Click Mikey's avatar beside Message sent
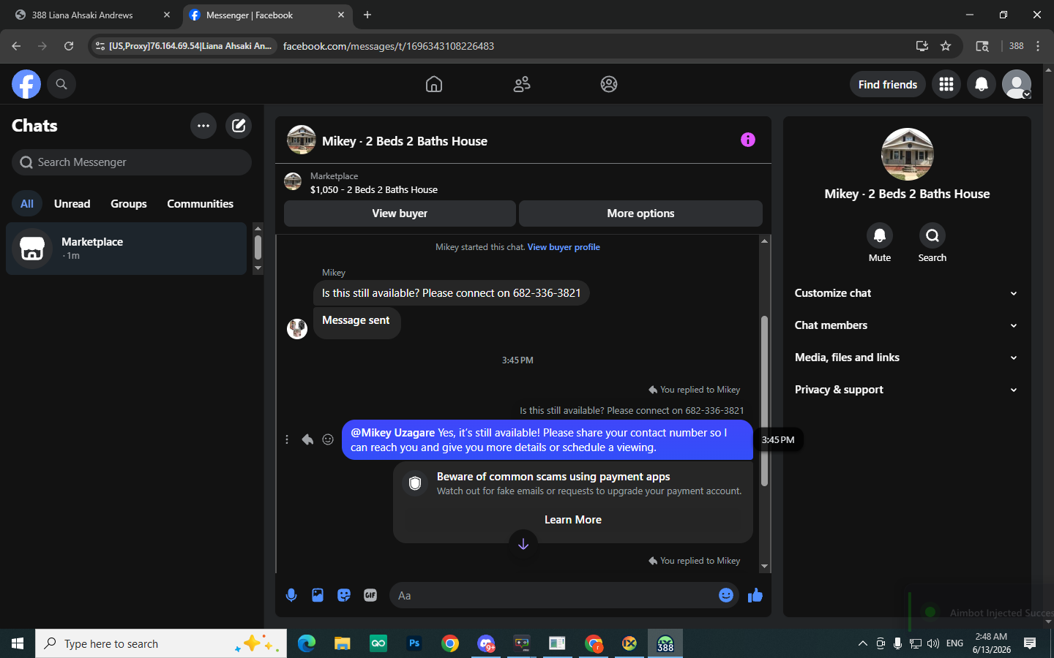 click(x=297, y=328)
